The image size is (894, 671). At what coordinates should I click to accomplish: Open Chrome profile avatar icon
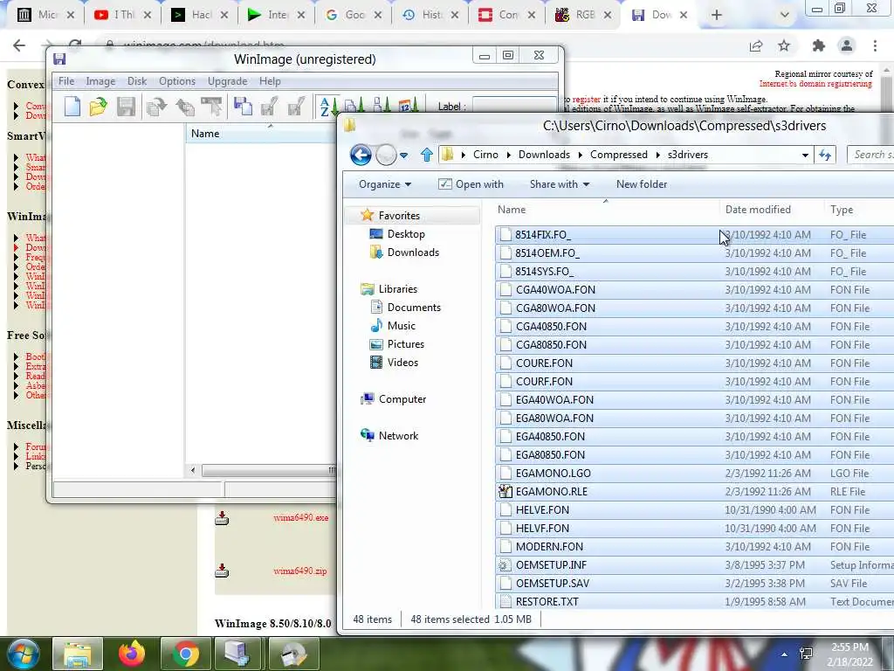tap(847, 45)
